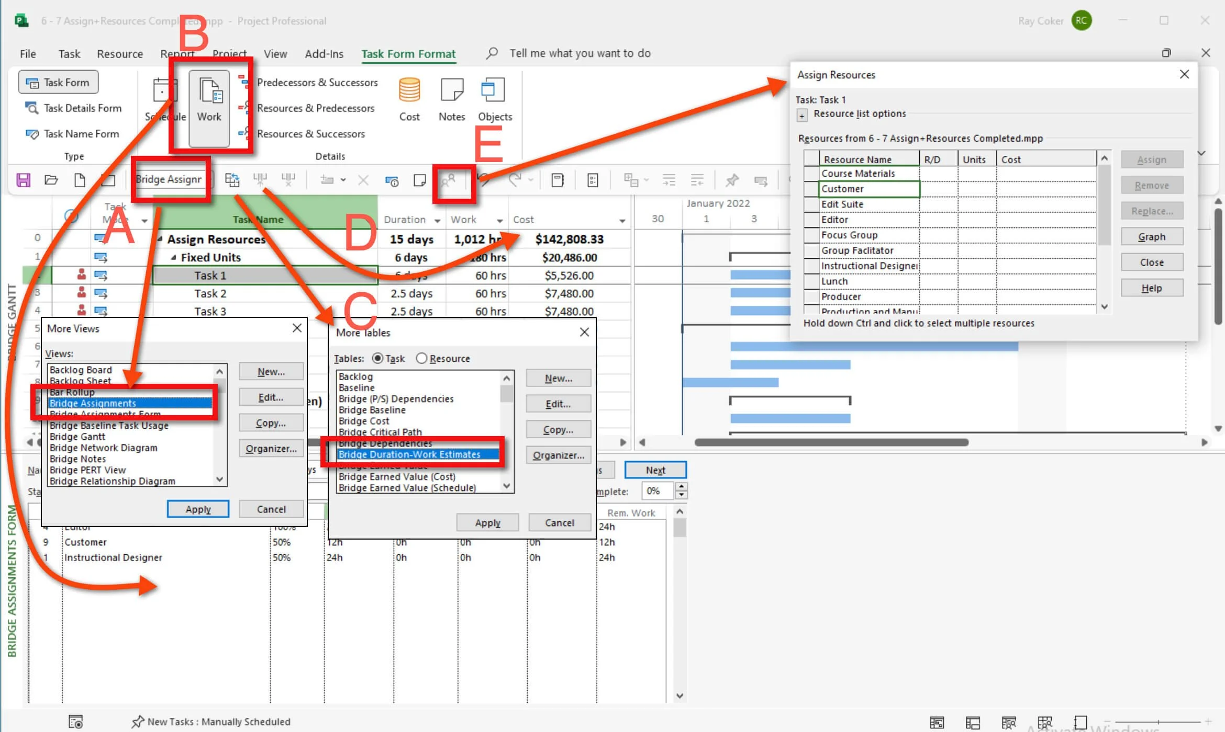The image size is (1225, 732).
Task: Open the Duration column filter dropdown
Action: coord(437,221)
